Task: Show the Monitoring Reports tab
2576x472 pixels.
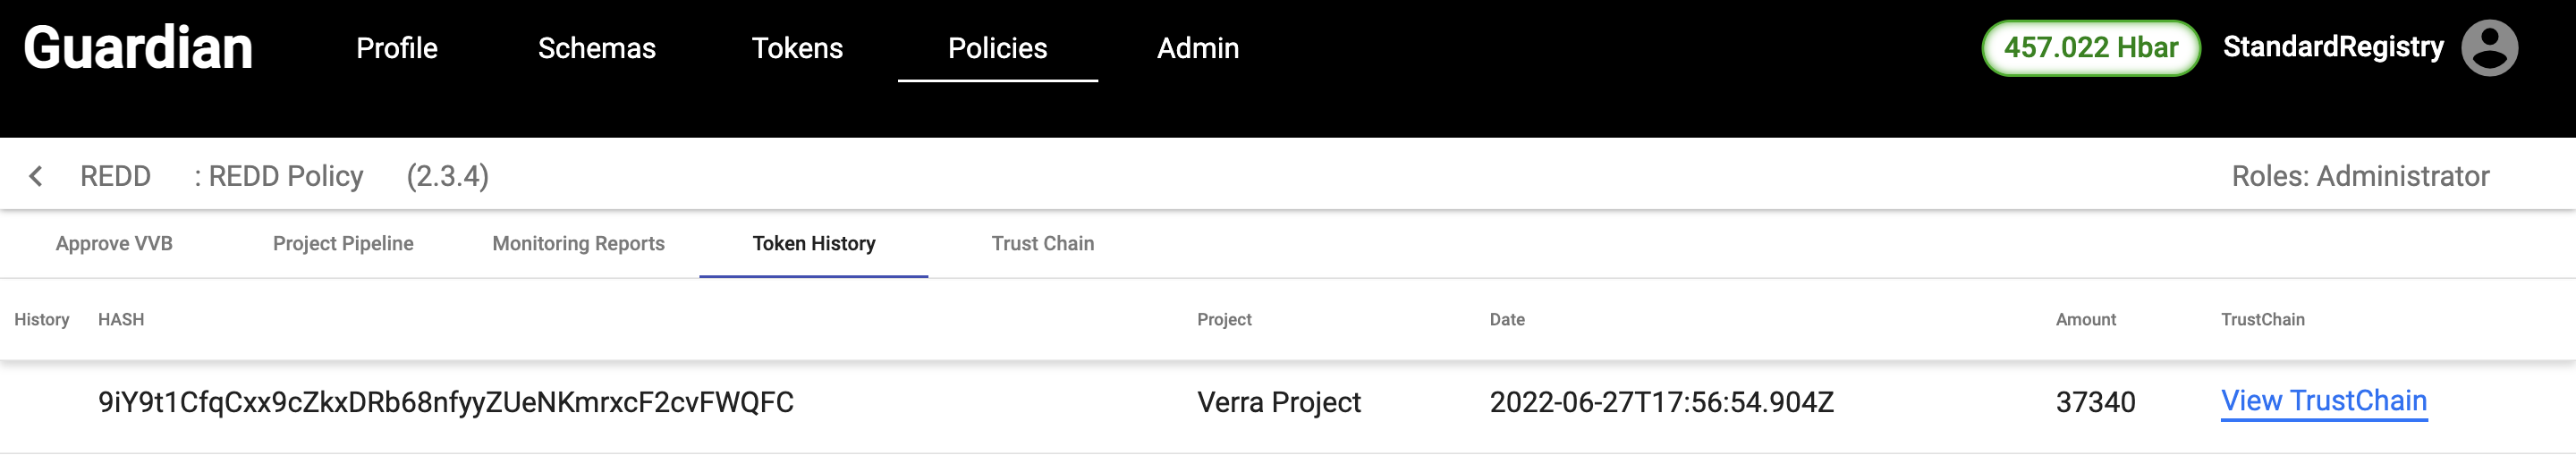Action: [578, 243]
